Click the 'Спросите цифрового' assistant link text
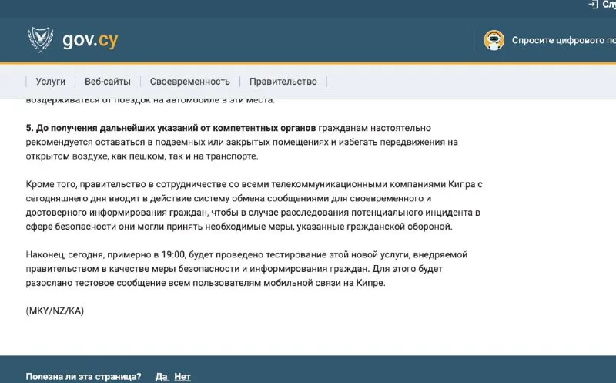616x383 pixels. point(562,40)
